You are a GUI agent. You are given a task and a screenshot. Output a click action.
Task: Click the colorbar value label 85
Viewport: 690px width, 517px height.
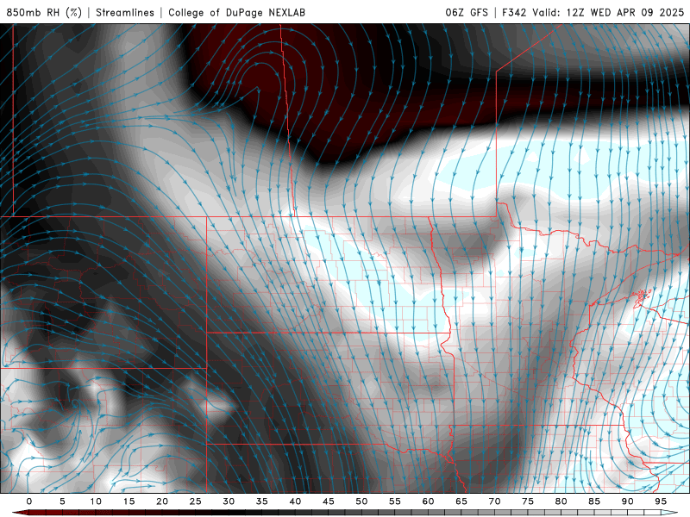point(594,501)
